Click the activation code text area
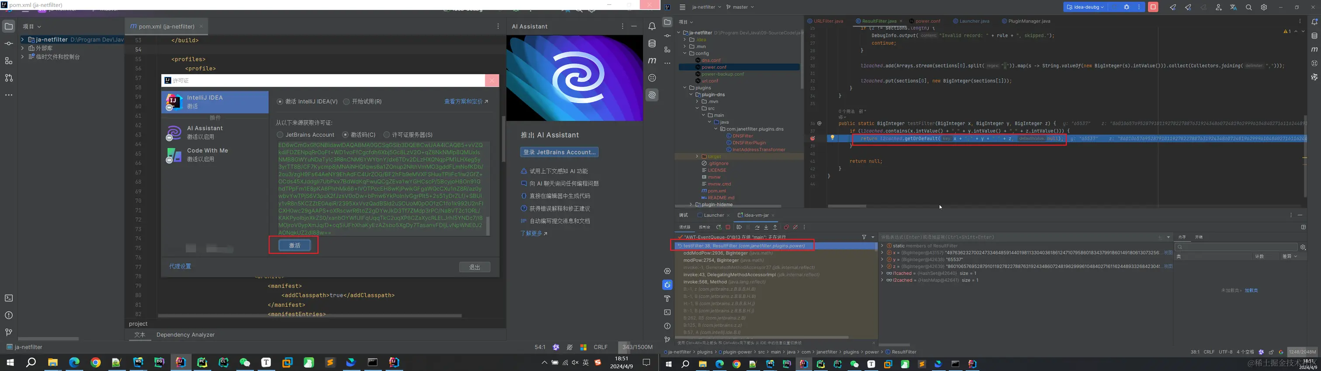 click(x=380, y=188)
